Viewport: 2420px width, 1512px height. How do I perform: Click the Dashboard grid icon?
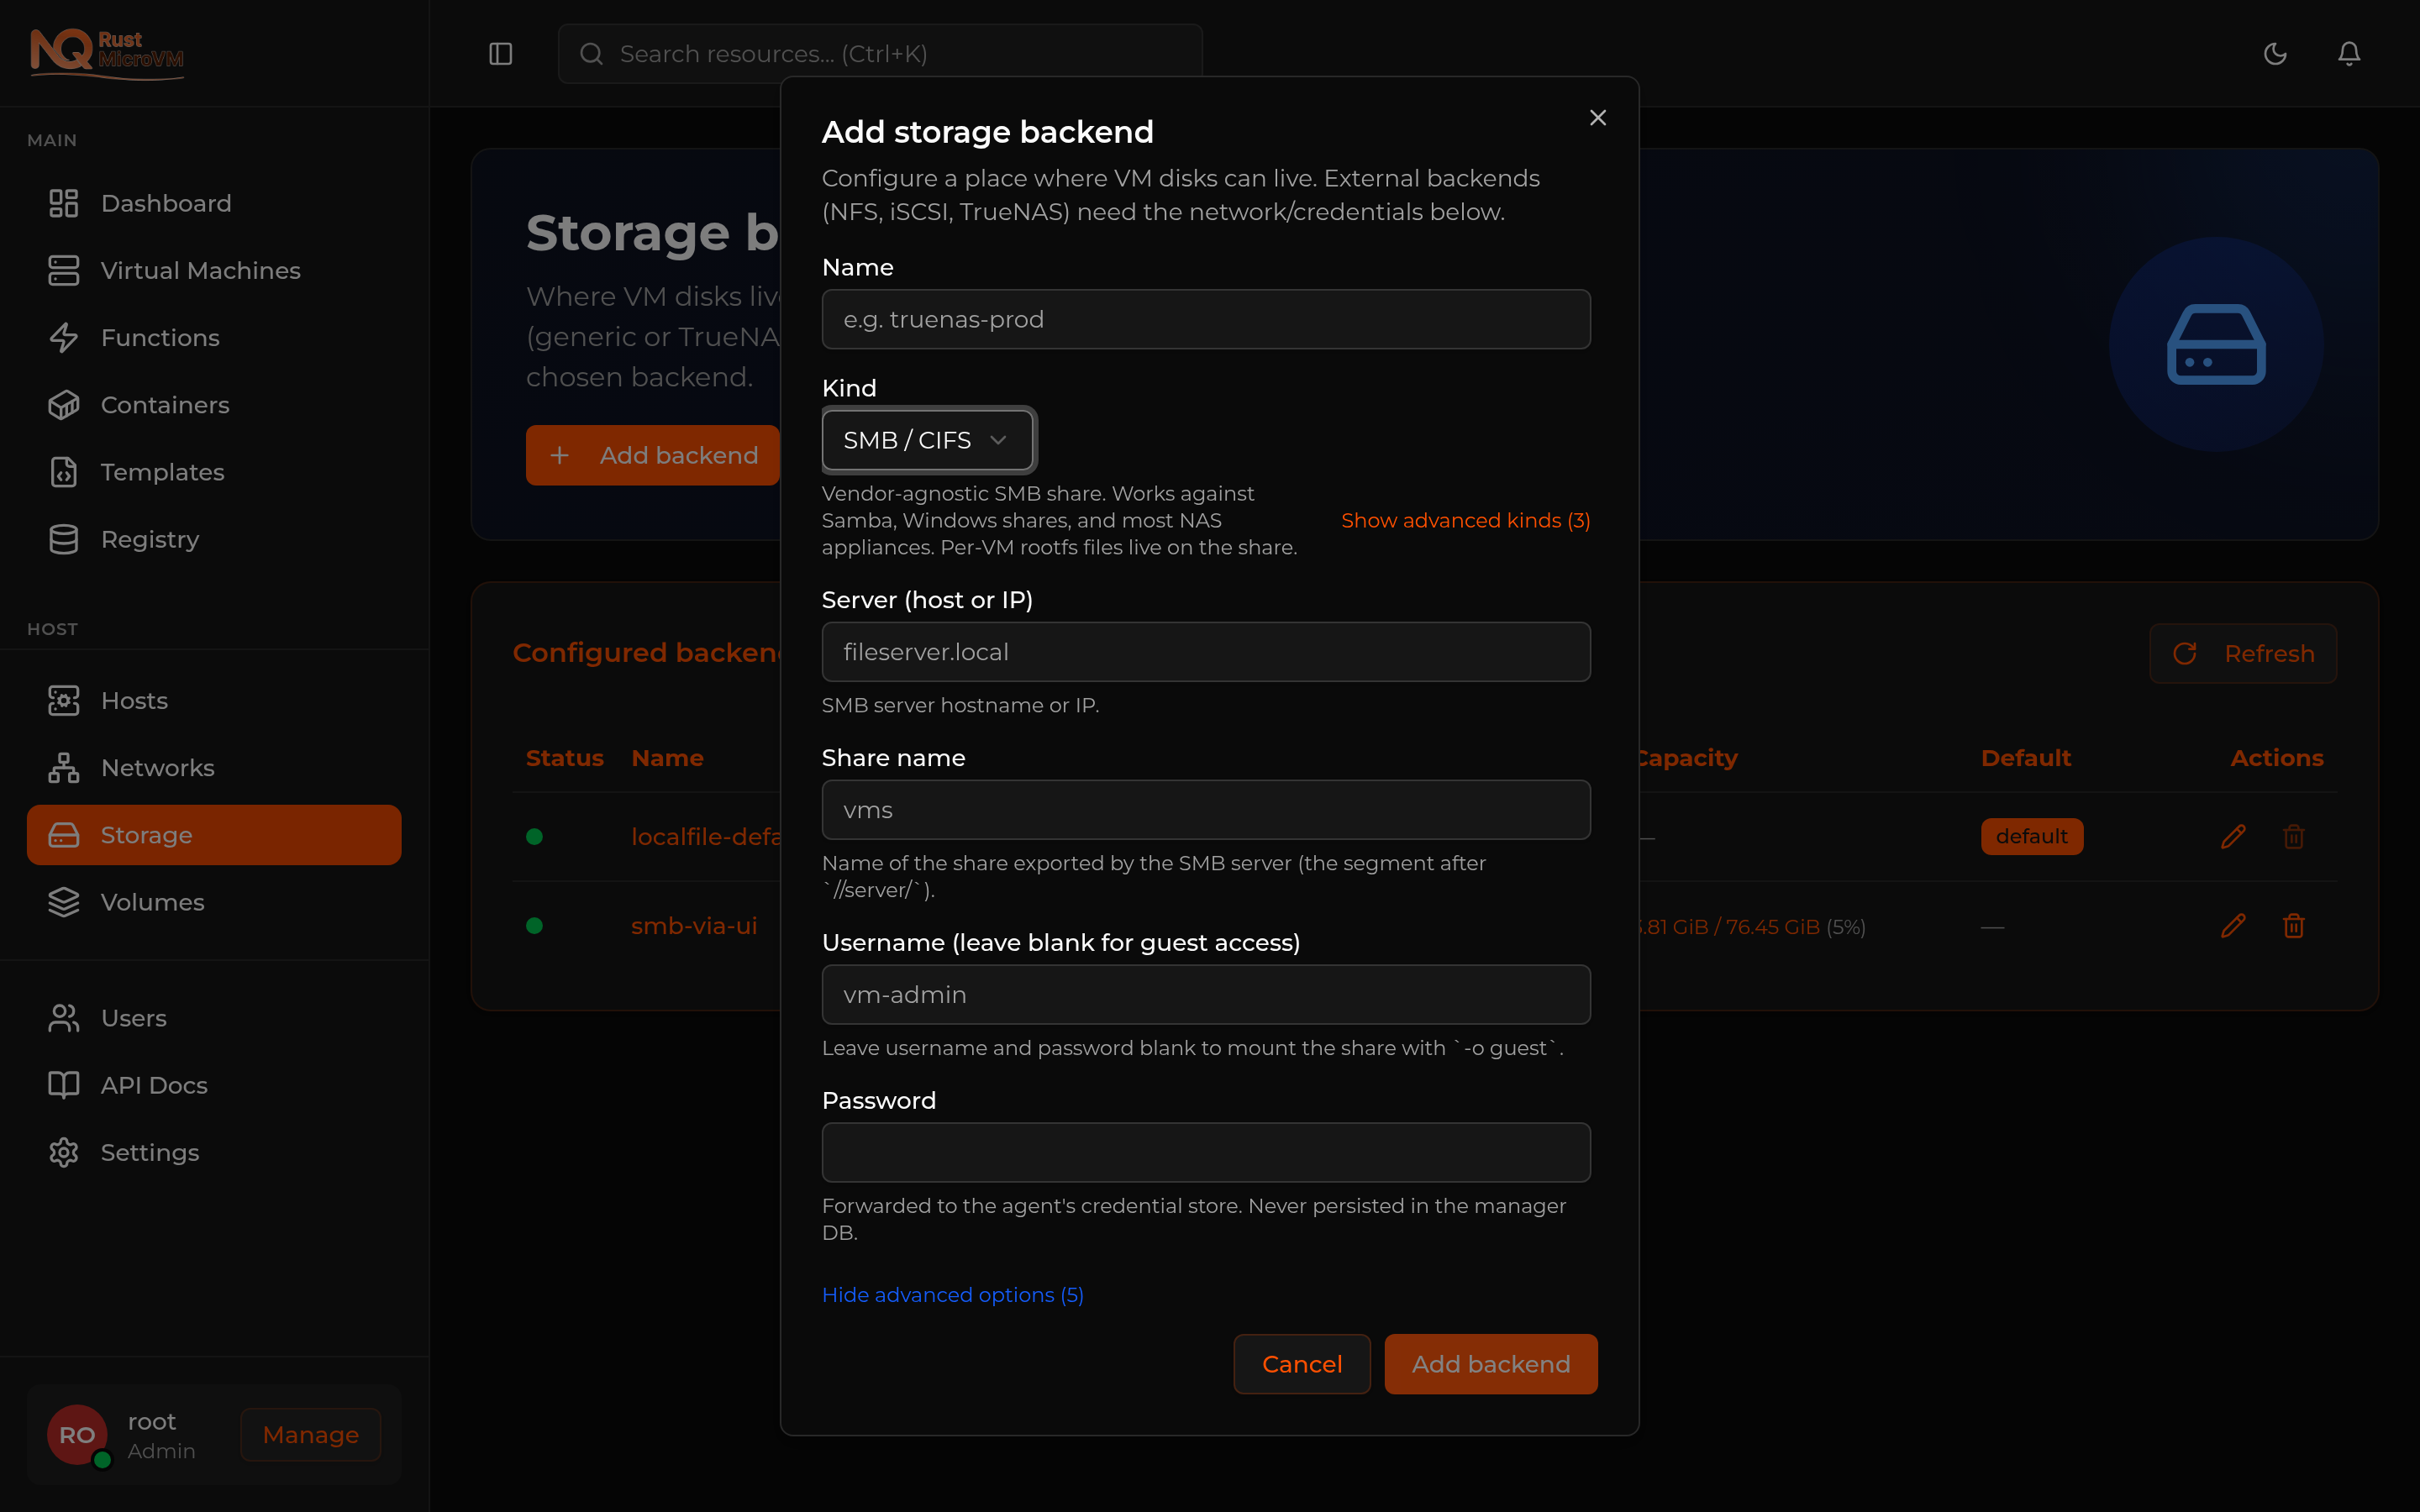(64, 203)
